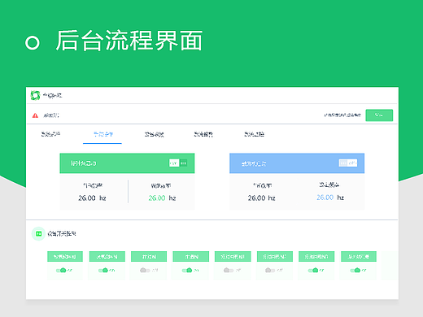The image size is (423, 317).
Task: Toggle the switch in the seventh device card
Action: [x=313, y=270]
